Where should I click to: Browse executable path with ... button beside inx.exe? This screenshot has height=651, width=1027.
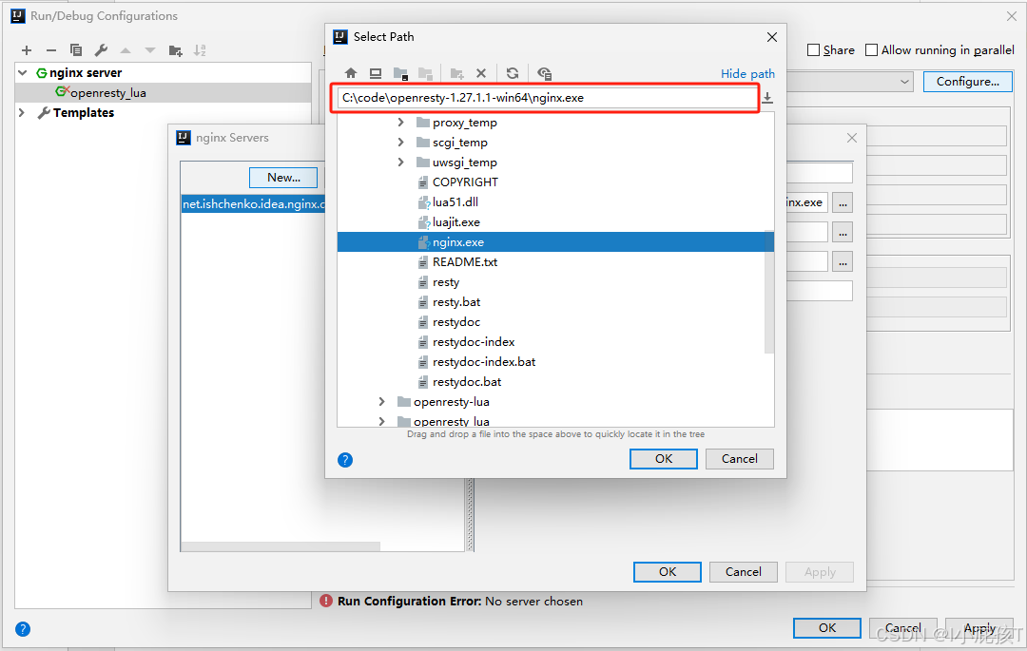[843, 202]
